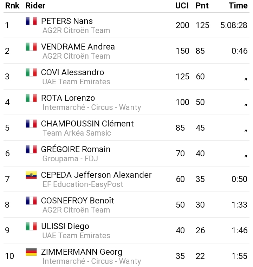
Task: Open the Team Arkéa Samsic team page
Action: click(x=77, y=133)
